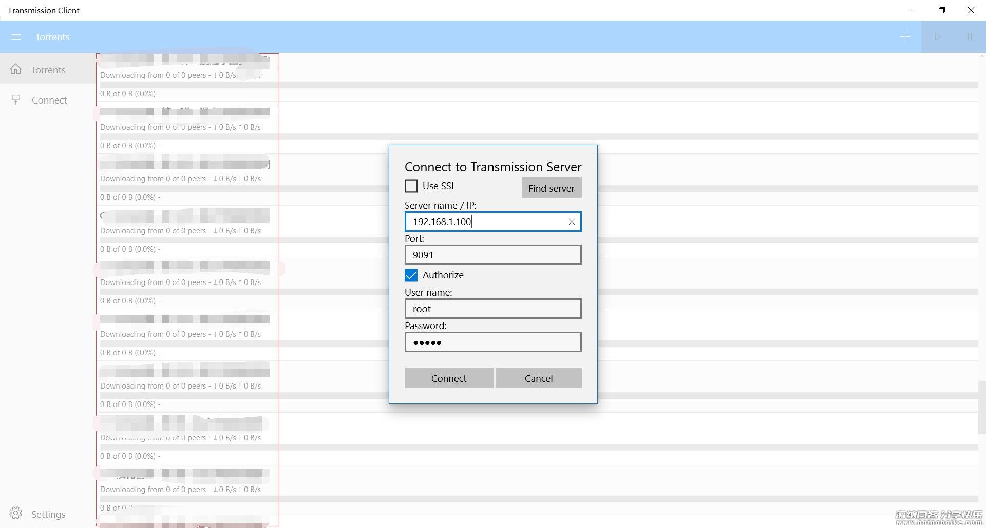
Task: Click the Connect button in dialog
Action: (x=449, y=378)
